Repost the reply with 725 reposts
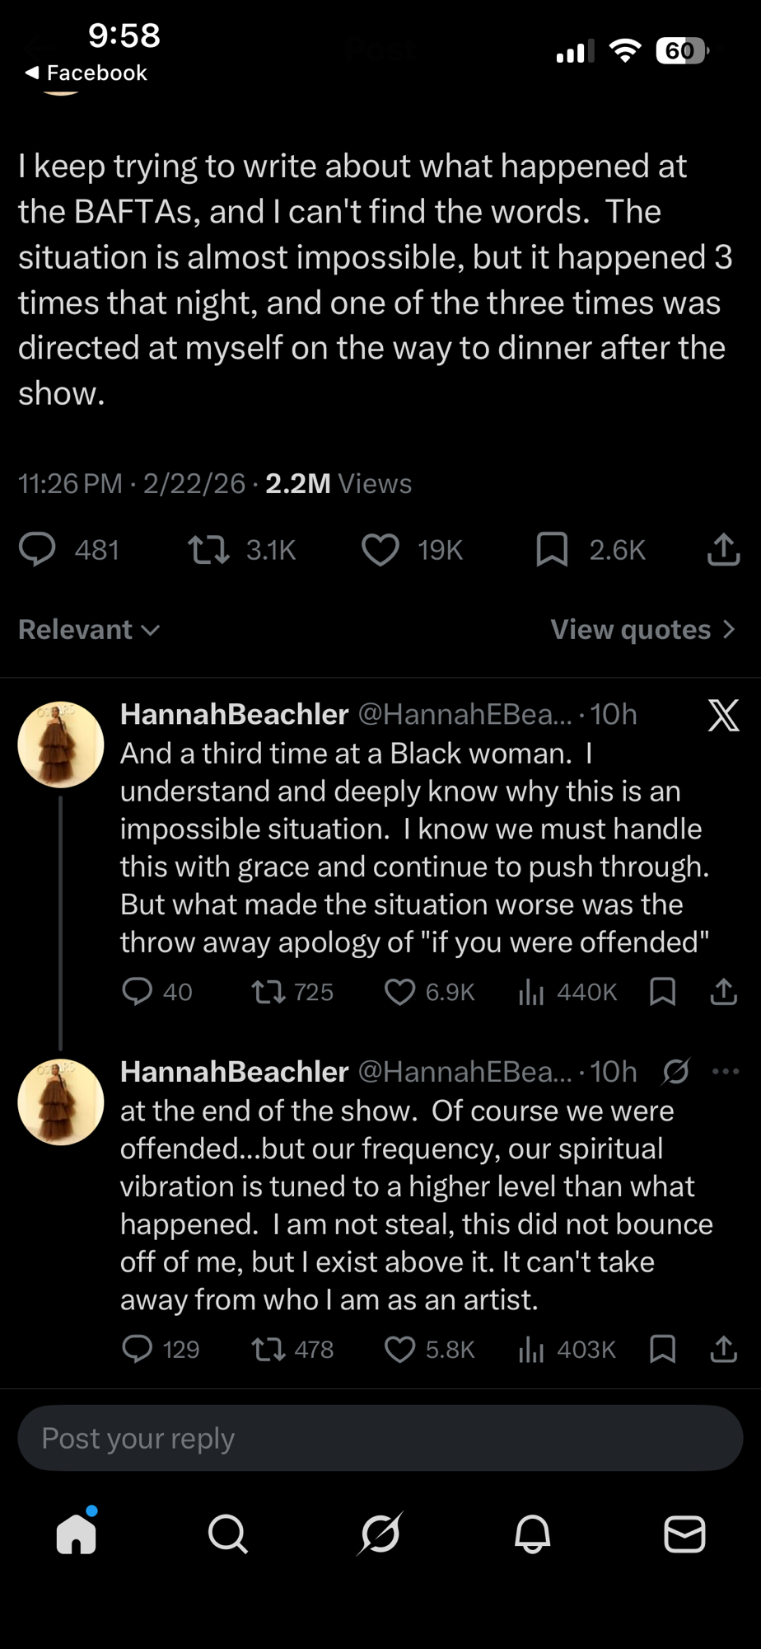The image size is (761, 1649). click(268, 992)
